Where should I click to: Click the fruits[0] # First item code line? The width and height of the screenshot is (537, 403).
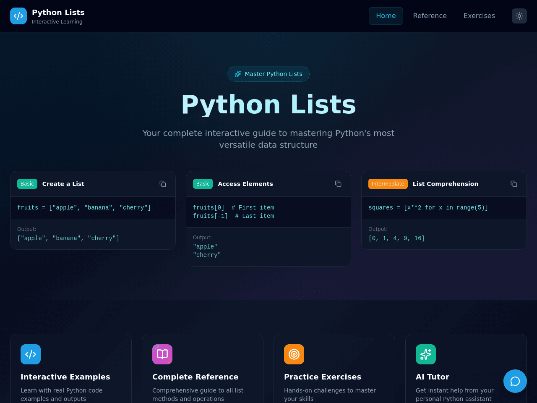point(233,208)
